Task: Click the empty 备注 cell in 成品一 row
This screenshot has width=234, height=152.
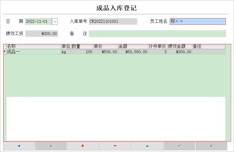Action: 209,52
